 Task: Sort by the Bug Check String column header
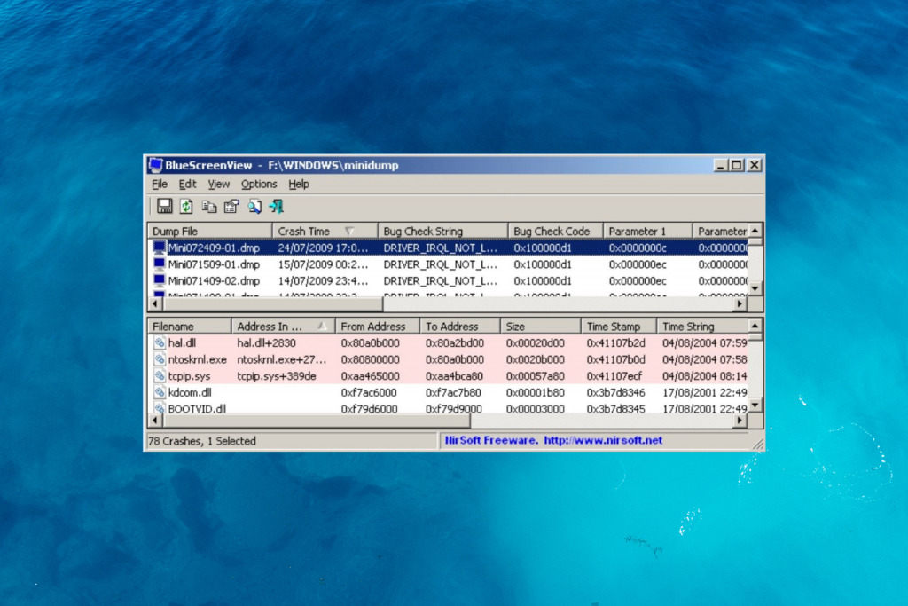(442, 231)
